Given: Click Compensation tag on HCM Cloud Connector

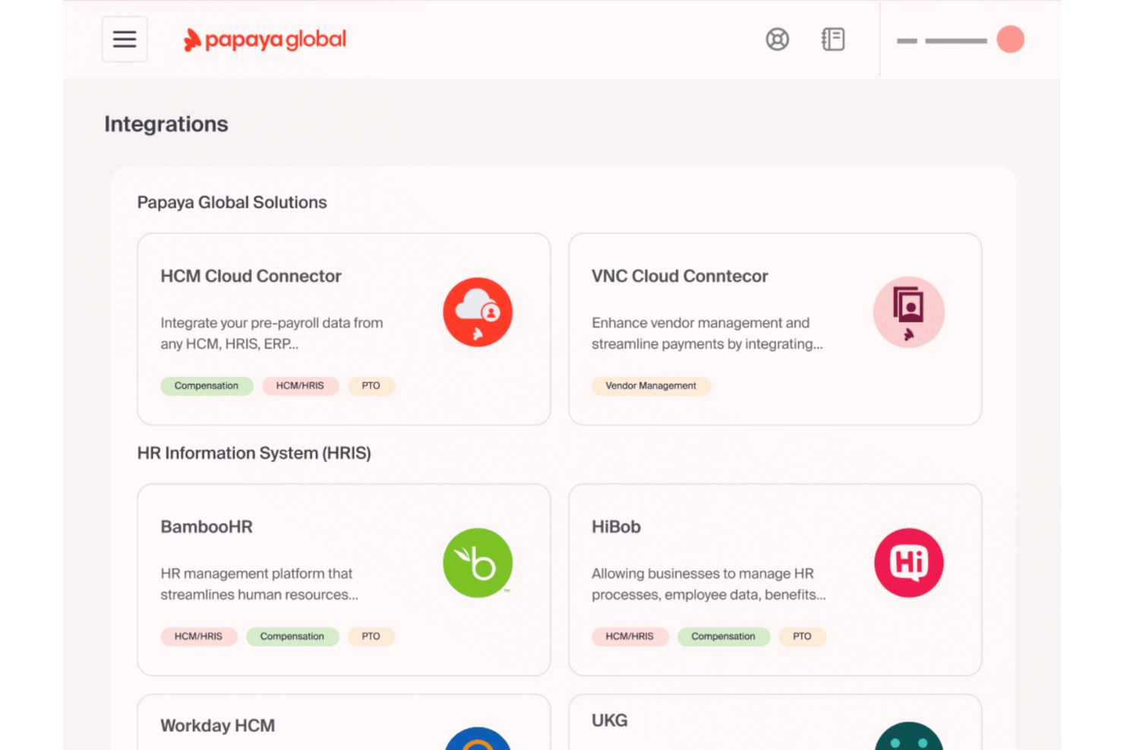Looking at the screenshot, I should point(207,386).
